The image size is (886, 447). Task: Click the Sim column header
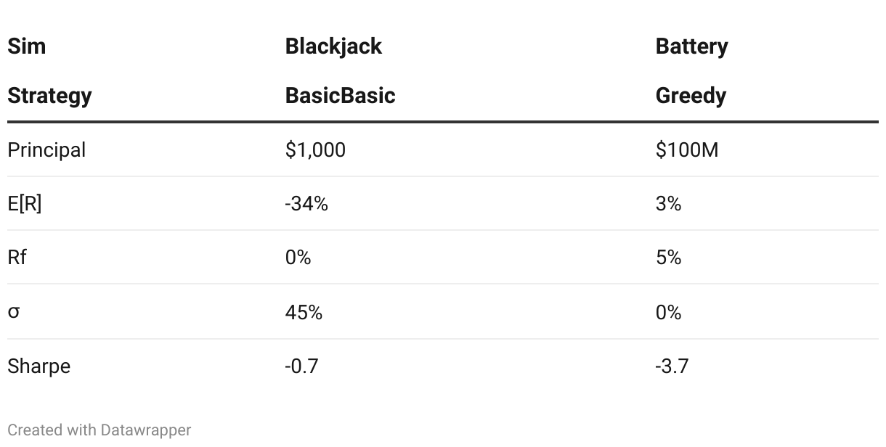(x=26, y=46)
